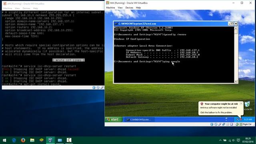
Task: Click red security alert shield in XP tray
Action: point(241,120)
